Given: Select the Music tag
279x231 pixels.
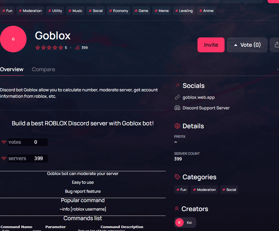Looking at the screenshot, I should pyautogui.click(x=75, y=11).
